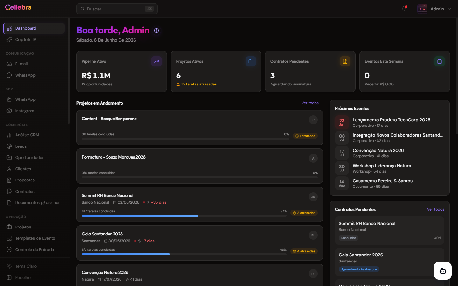
Task: Click the PL avatar on Gala Santander project
Action: point(313,235)
